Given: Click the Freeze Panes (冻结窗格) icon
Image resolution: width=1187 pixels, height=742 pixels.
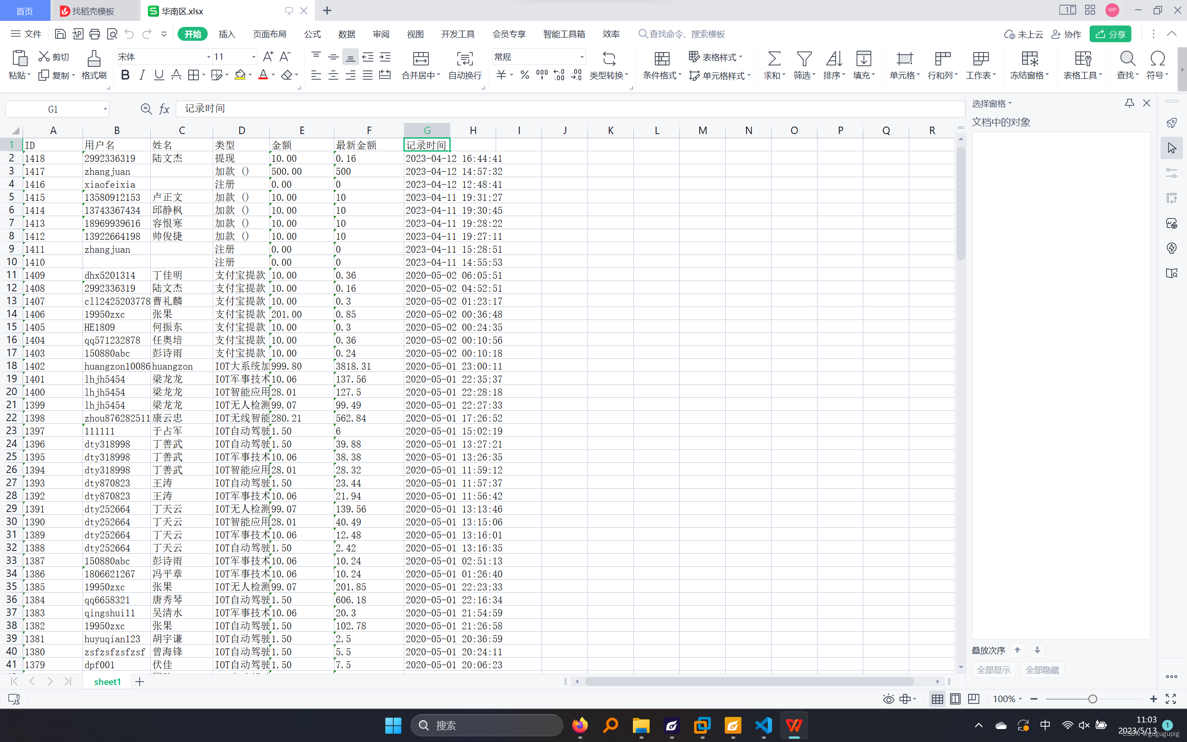Looking at the screenshot, I should [x=1029, y=59].
